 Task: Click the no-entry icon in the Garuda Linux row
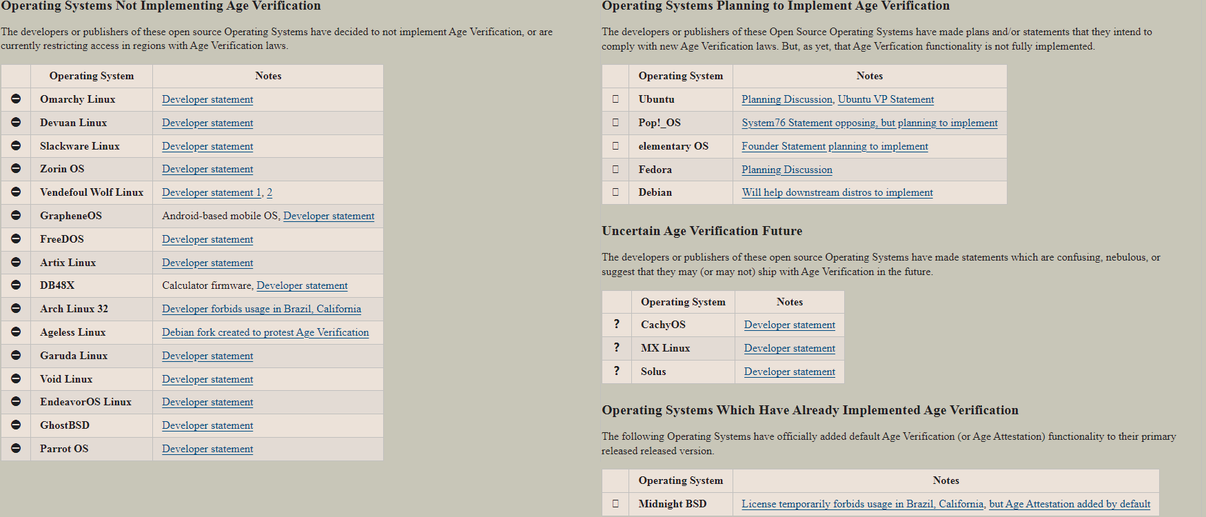(16, 355)
